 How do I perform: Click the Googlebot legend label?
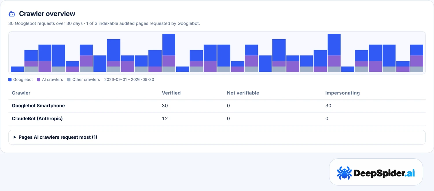click(x=23, y=79)
